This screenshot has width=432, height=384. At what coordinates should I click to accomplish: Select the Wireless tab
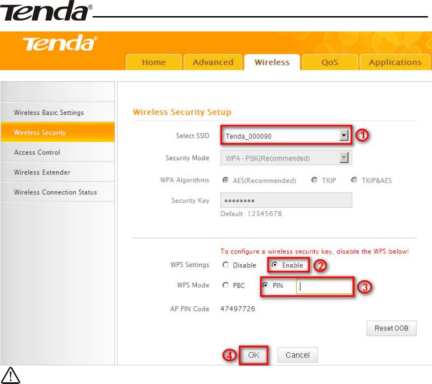(272, 62)
